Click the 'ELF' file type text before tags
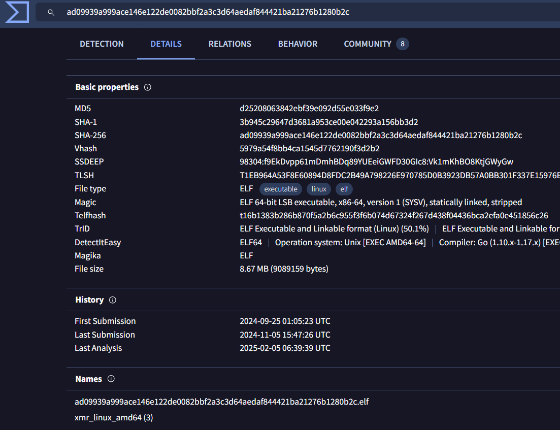The image size is (560, 430). [x=246, y=188]
